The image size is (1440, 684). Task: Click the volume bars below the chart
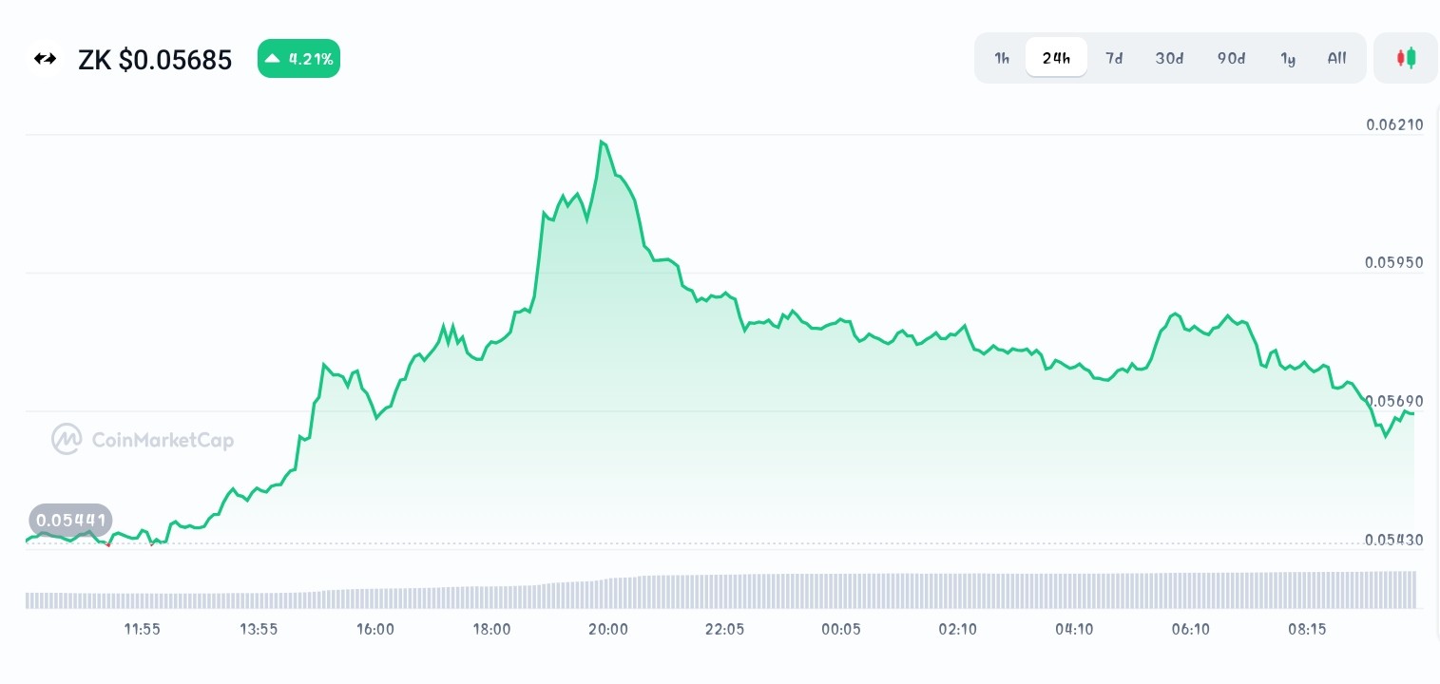coord(720,590)
